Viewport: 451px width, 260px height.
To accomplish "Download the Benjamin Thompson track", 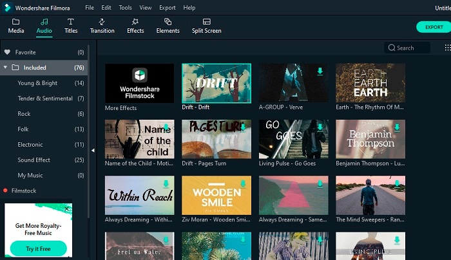I will click(x=397, y=127).
